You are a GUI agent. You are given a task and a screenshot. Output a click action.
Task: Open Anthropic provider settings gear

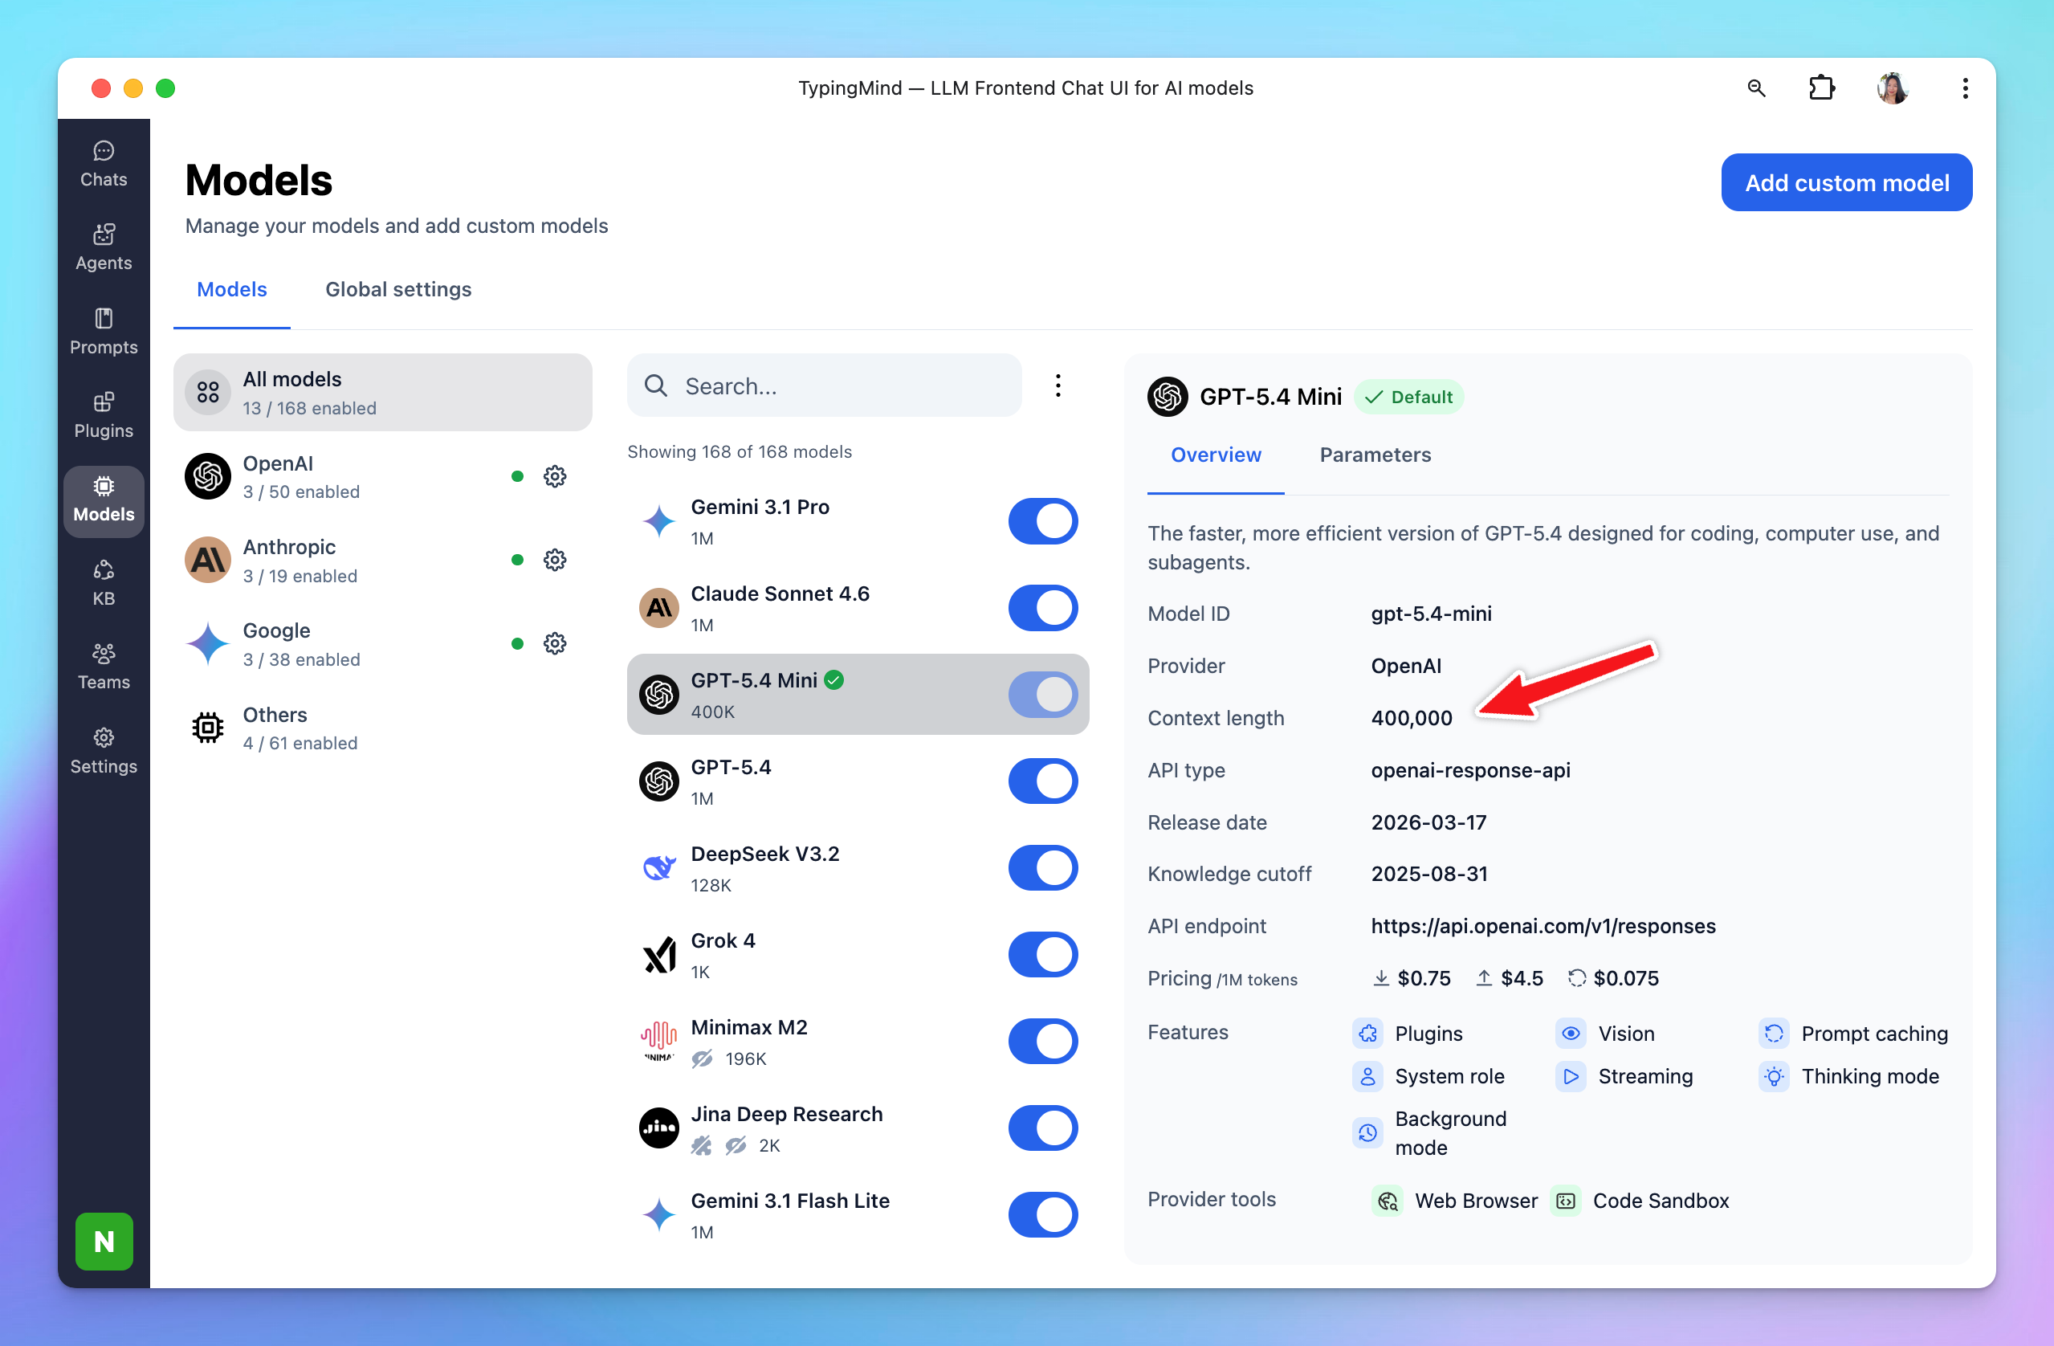coord(555,561)
